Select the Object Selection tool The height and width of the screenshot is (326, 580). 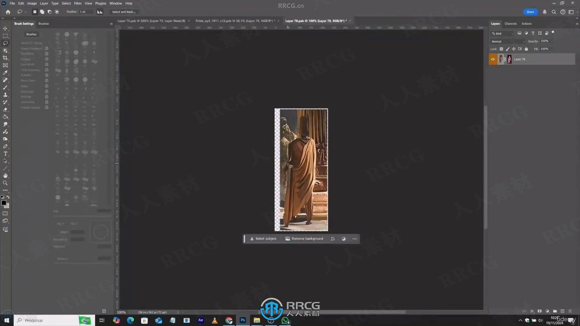(5, 50)
